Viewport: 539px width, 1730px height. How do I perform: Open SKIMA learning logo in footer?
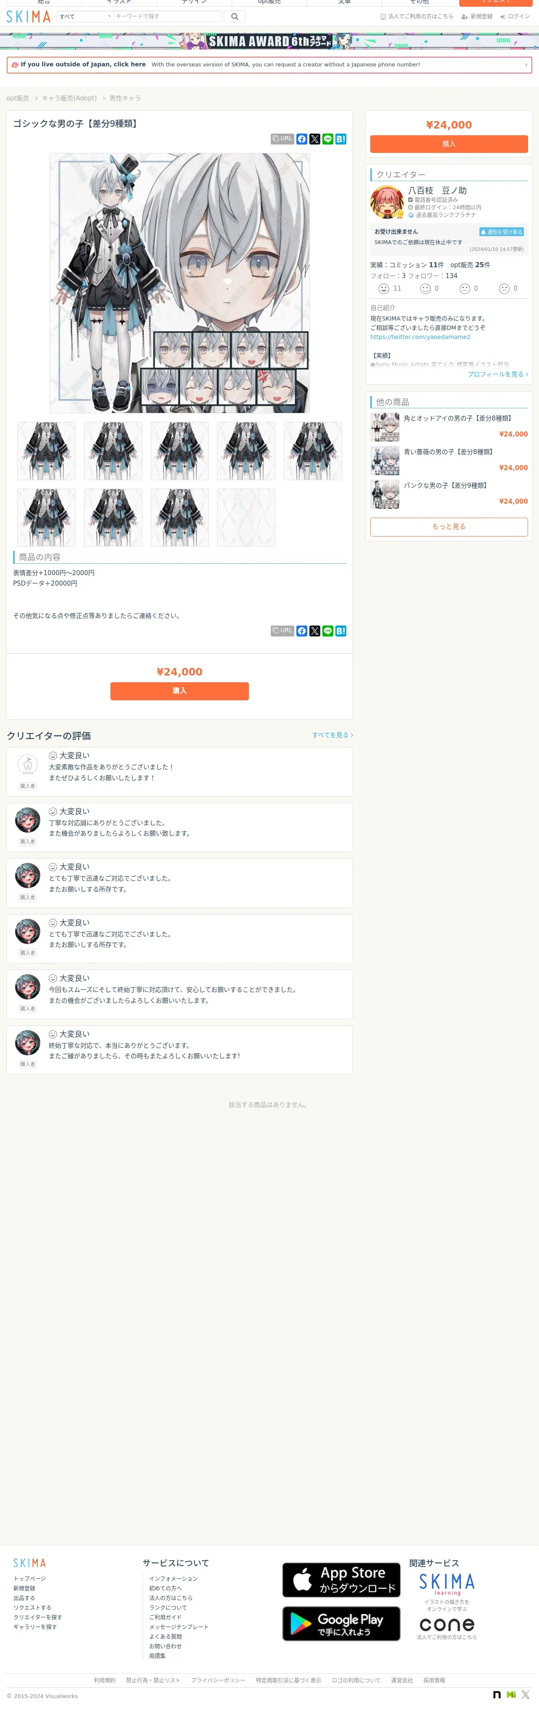pos(447,1584)
